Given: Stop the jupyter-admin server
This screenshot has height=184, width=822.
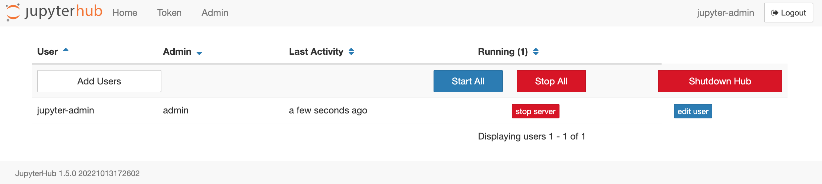Looking at the screenshot, I should coord(535,111).
